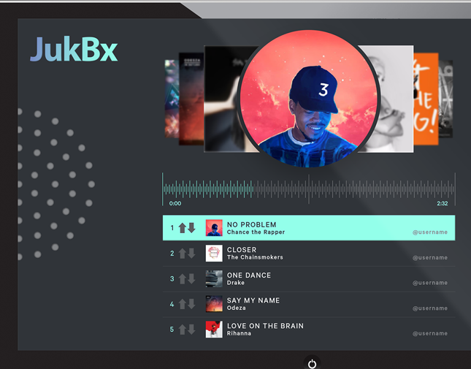Upvote Love on the Brain
471x369 pixels.
[x=183, y=330]
